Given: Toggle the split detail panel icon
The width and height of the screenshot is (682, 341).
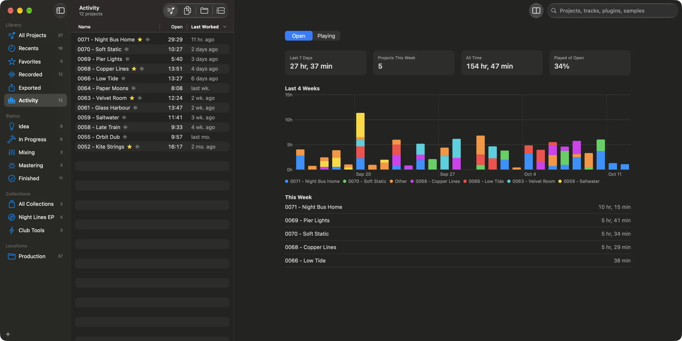Looking at the screenshot, I should pyautogui.click(x=536, y=10).
